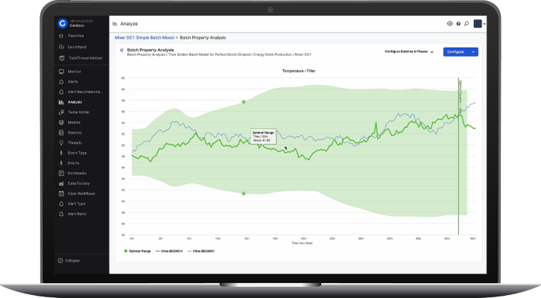
Task: Click the cloud upload icon in the header
Action: coord(449,24)
